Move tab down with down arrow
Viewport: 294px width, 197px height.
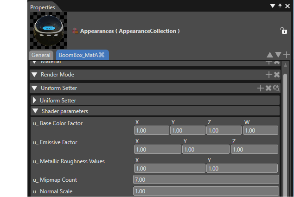pyautogui.click(x=278, y=55)
